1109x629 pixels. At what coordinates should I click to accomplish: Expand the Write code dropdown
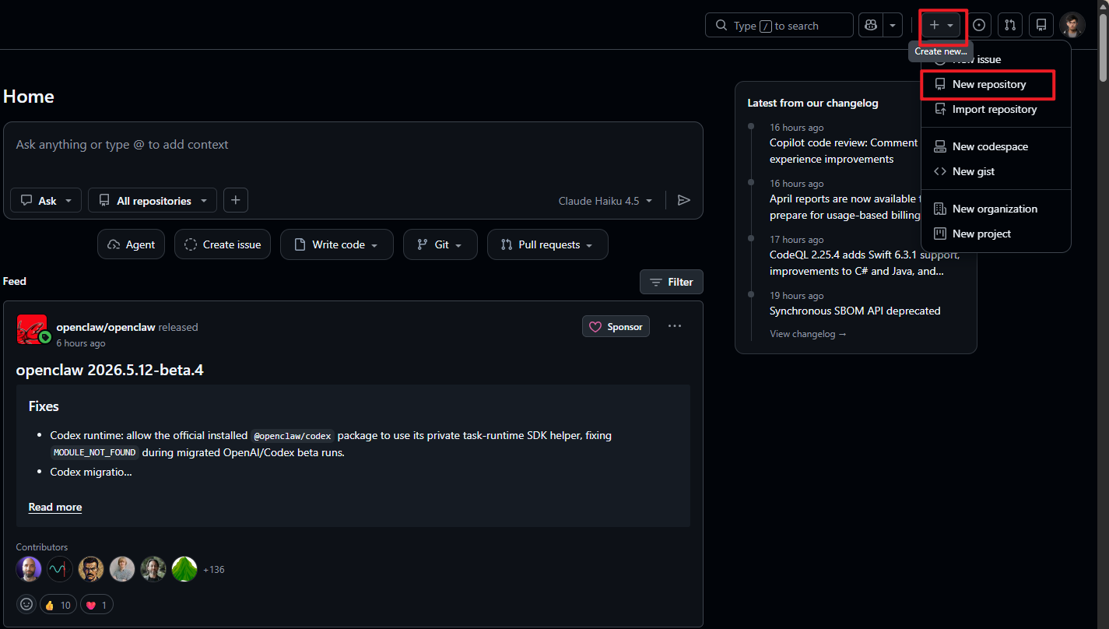[337, 244]
